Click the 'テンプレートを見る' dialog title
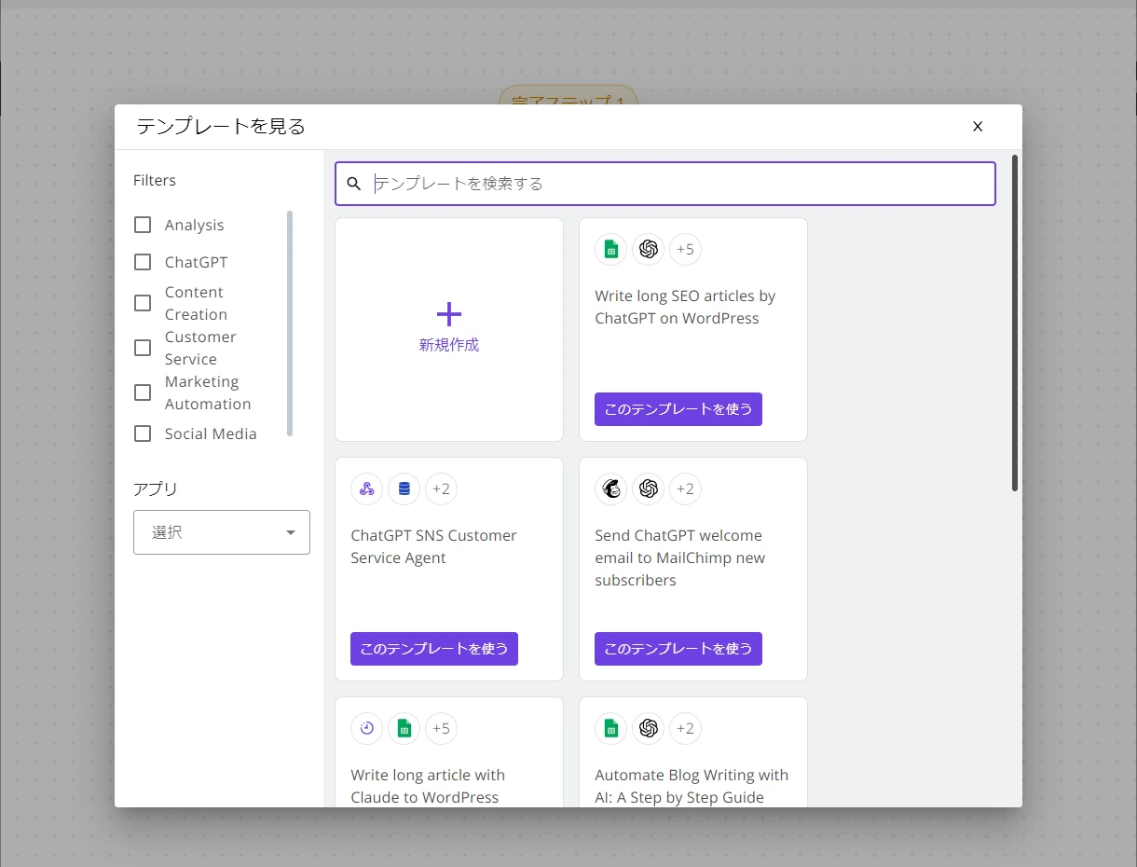Viewport: 1137px width, 867px height. pos(221,127)
